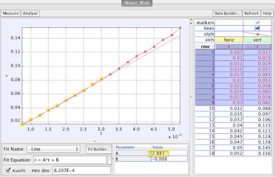Uncheck the Autofit checkbox

pyautogui.click(x=8, y=170)
